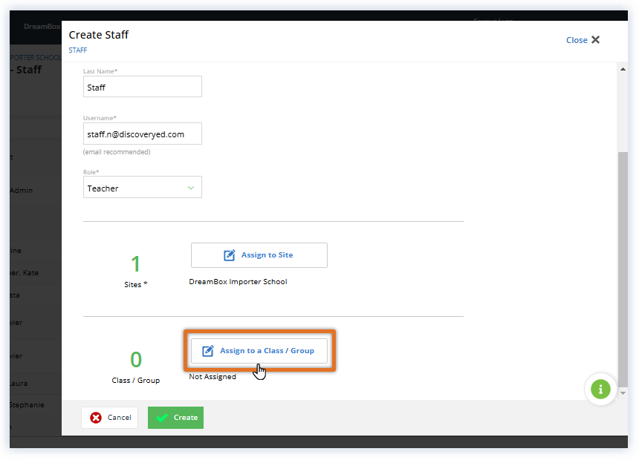
Task: Click the checkmark icon on Create
Action: [x=162, y=418]
